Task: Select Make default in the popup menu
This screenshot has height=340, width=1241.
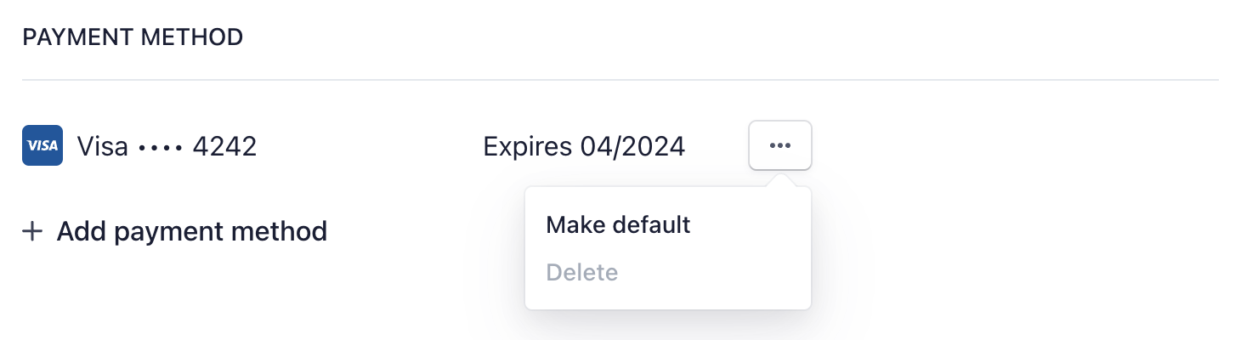Action: [x=618, y=225]
